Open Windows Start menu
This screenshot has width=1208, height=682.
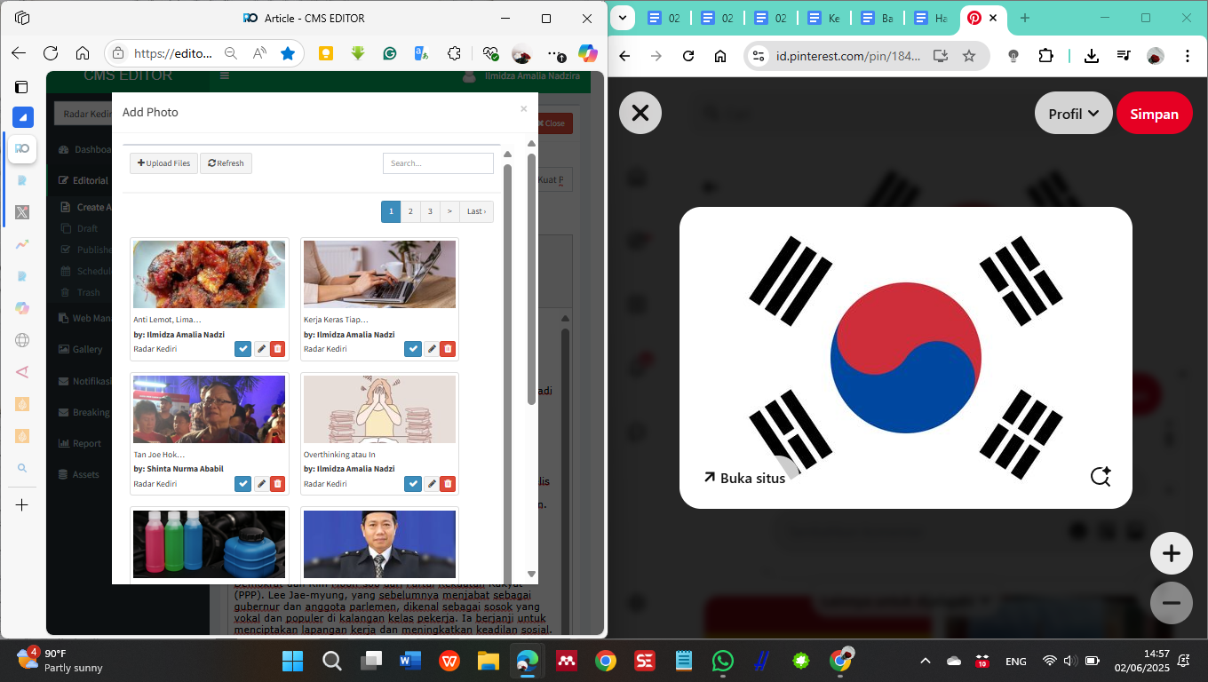pyautogui.click(x=292, y=661)
